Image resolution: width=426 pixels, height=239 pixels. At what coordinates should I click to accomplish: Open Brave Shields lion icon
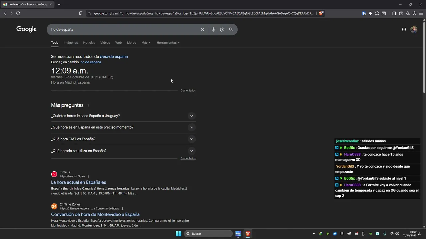tap(321, 13)
